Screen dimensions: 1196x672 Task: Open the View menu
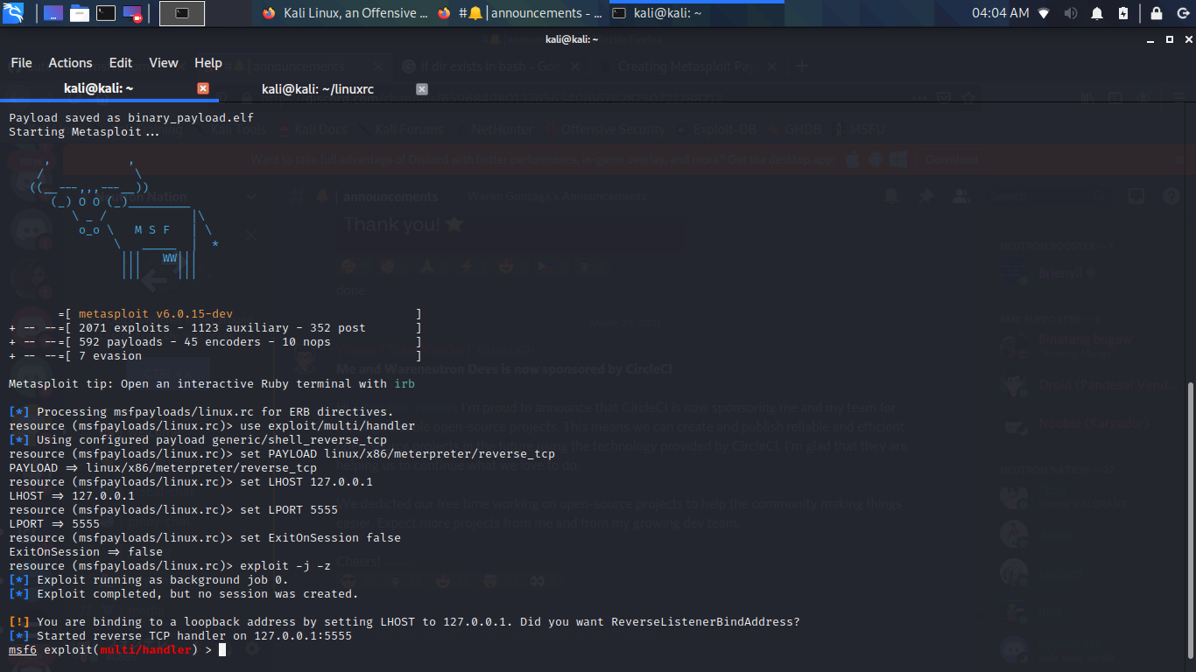(164, 63)
